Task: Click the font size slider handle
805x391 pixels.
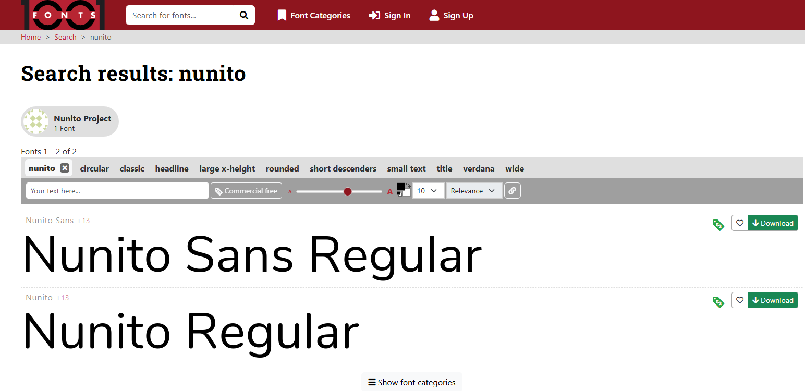Action: (348, 191)
